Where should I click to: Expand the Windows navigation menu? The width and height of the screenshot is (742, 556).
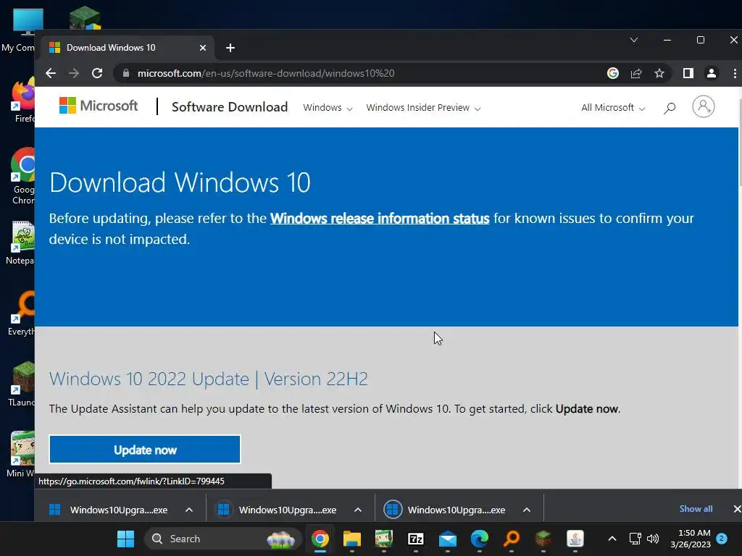tap(328, 108)
